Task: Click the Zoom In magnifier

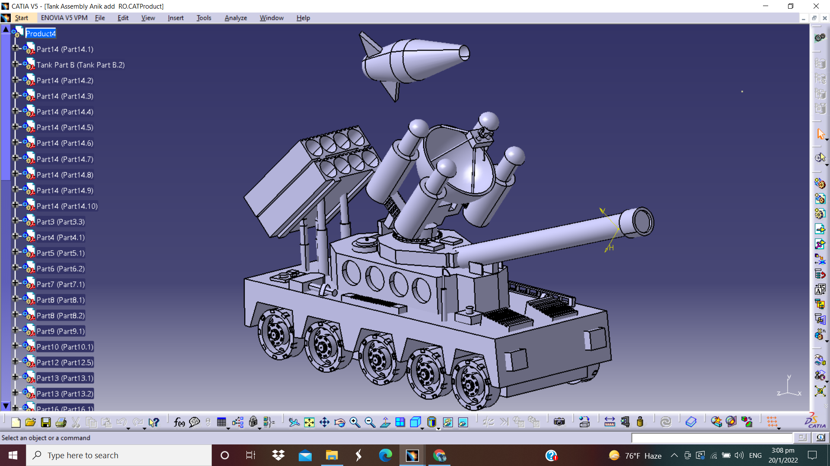Action: tap(354, 422)
